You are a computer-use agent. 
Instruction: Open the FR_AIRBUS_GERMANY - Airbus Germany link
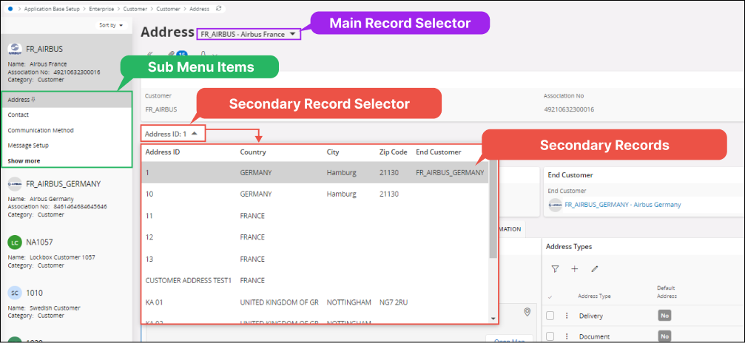(x=622, y=205)
